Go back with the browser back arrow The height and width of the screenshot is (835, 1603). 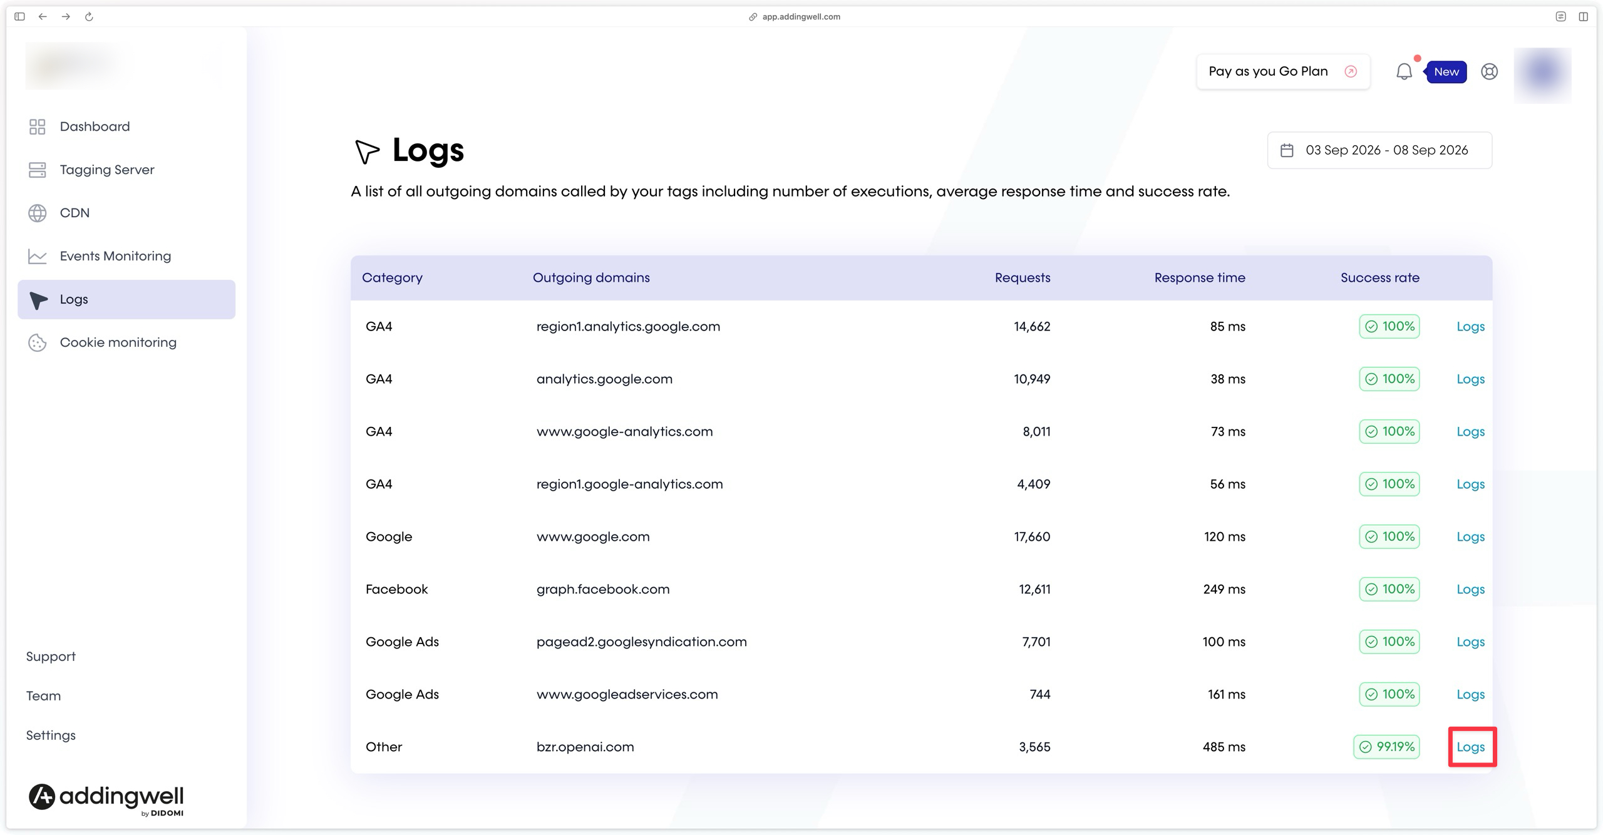pyautogui.click(x=43, y=16)
